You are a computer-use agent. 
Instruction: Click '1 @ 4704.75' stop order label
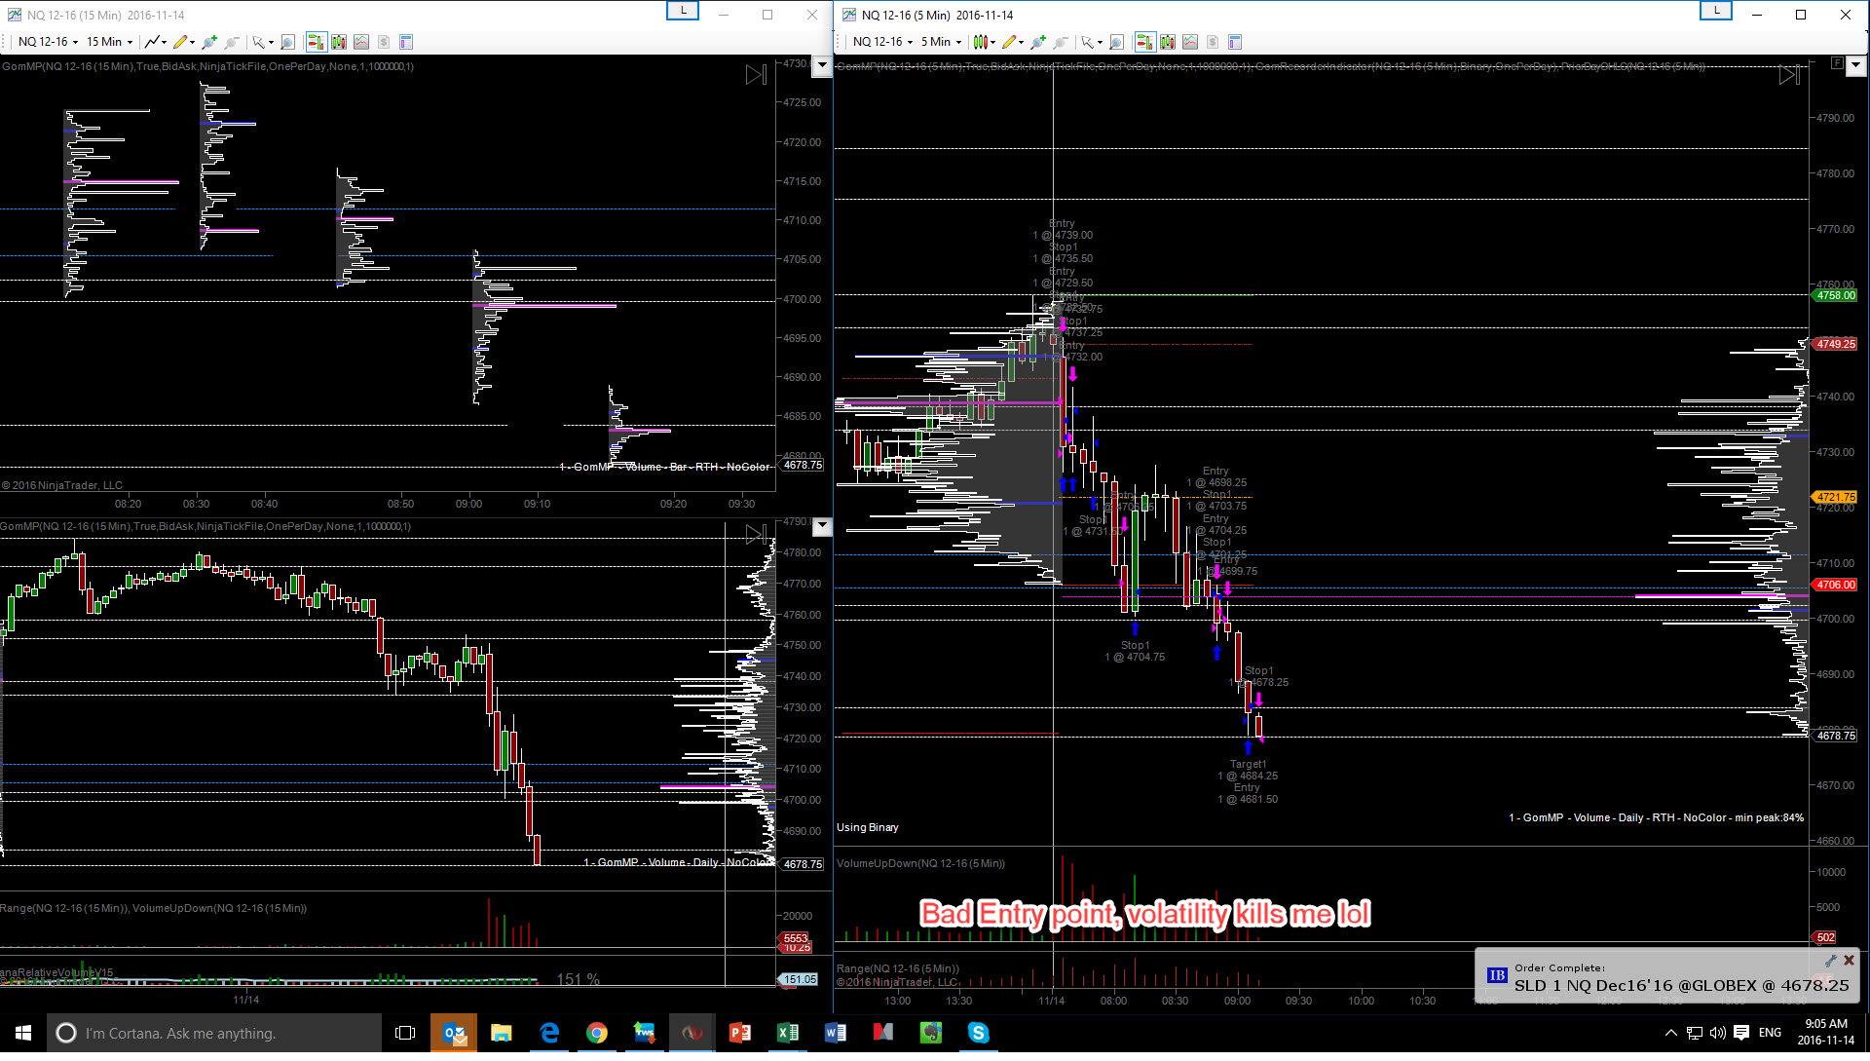[1135, 658]
